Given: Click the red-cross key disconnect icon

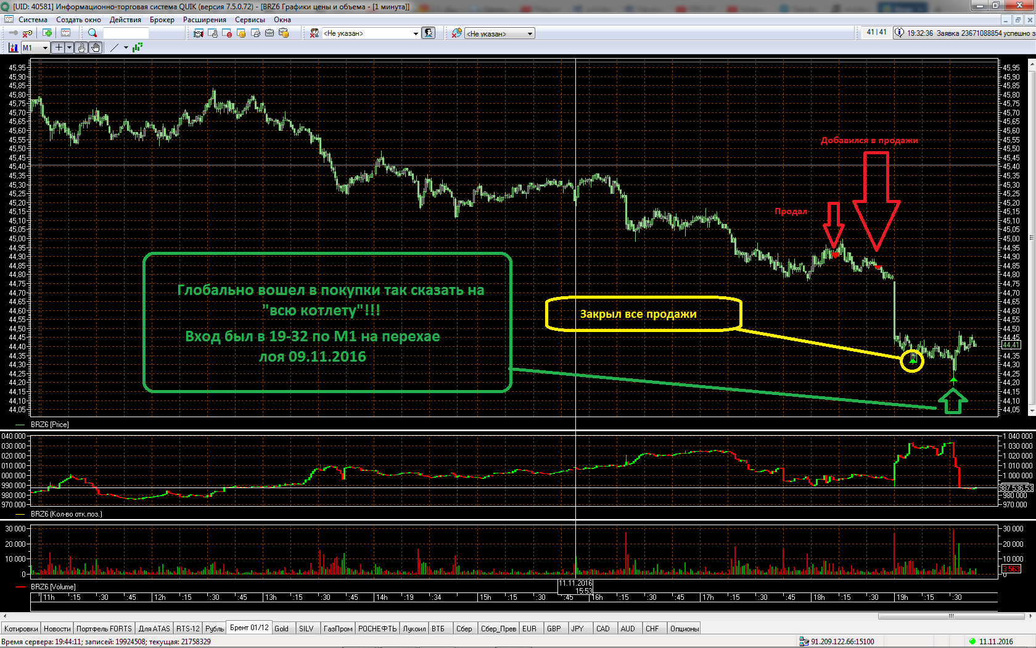Looking at the screenshot, I should tap(27, 33).
